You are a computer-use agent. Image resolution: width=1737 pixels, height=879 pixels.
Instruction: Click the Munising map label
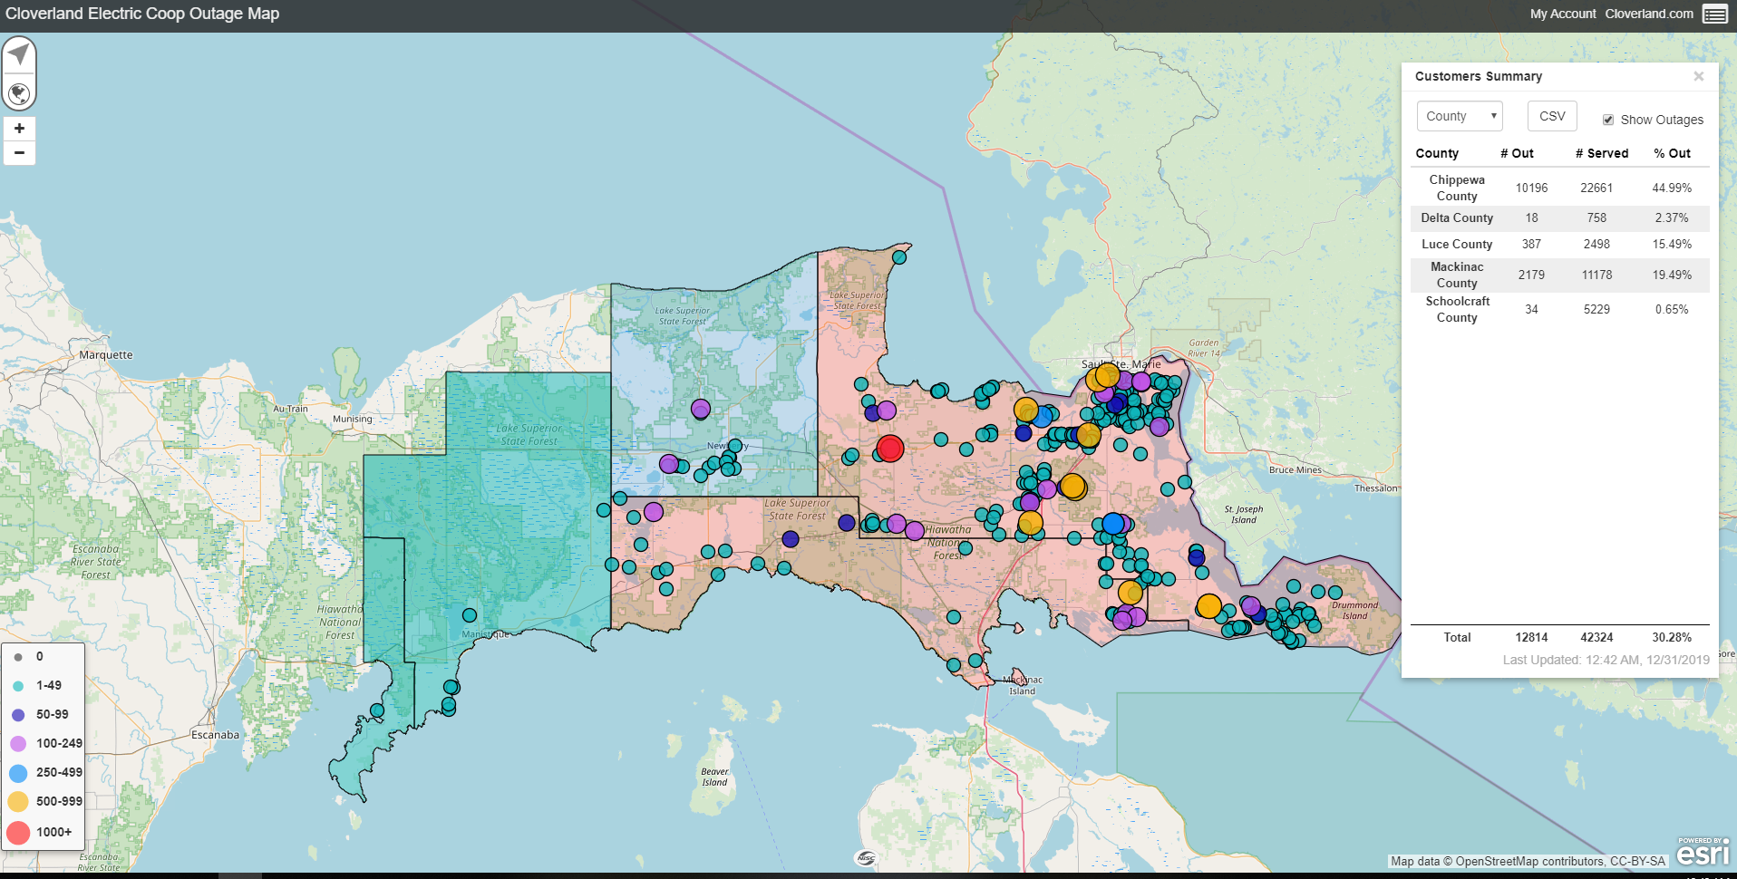point(353,419)
